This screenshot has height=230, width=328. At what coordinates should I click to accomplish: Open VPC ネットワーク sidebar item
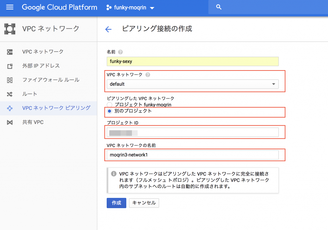tap(43, 52)
